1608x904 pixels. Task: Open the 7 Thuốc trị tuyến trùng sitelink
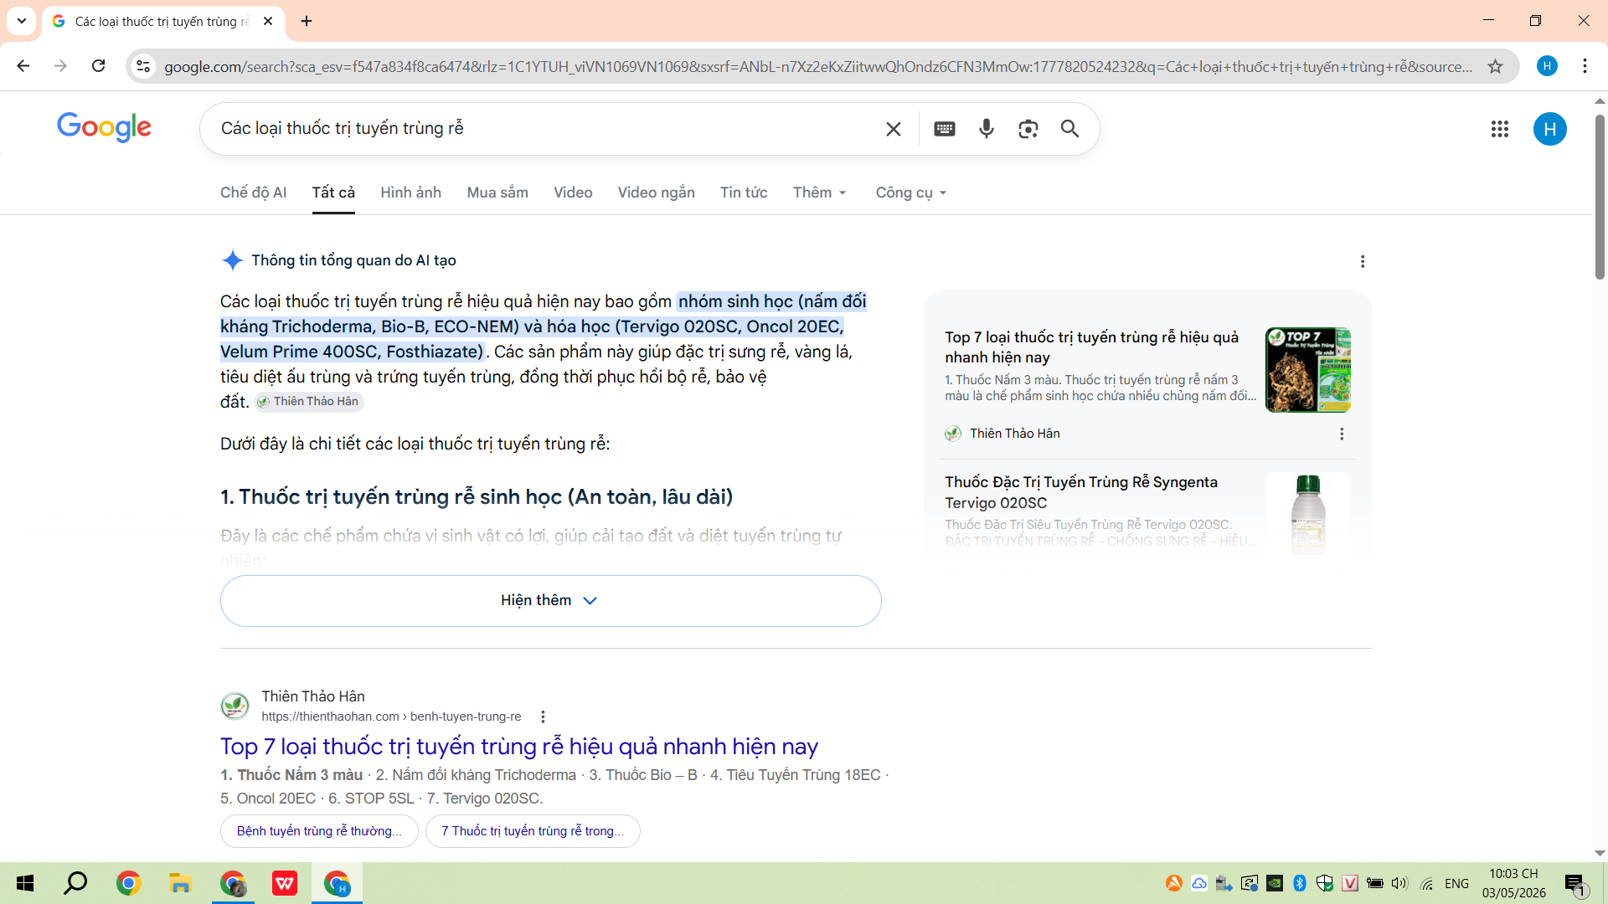point(533,831)
